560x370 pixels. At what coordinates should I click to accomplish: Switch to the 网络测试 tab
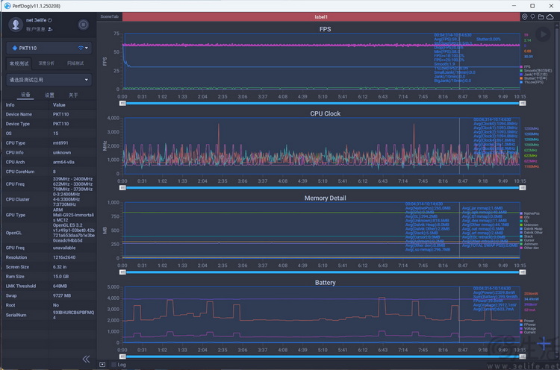(75, 63)
